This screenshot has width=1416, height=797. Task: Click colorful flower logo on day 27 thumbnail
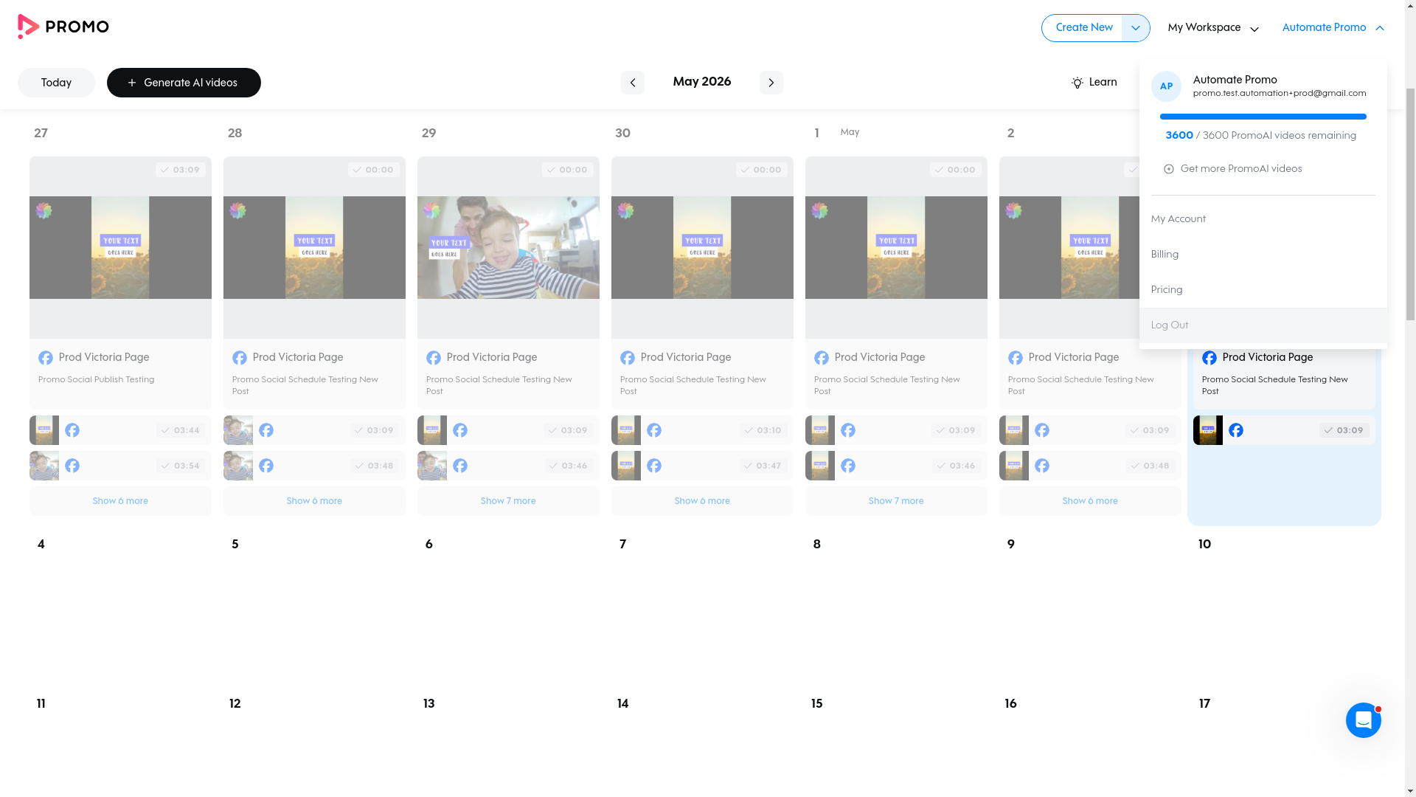44,211
